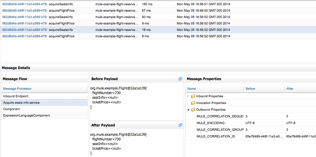Open message ID link for 67 ms row

pos(24,10)
